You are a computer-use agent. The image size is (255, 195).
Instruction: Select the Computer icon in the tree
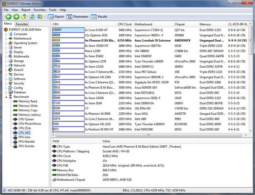[x=11, y=34]
